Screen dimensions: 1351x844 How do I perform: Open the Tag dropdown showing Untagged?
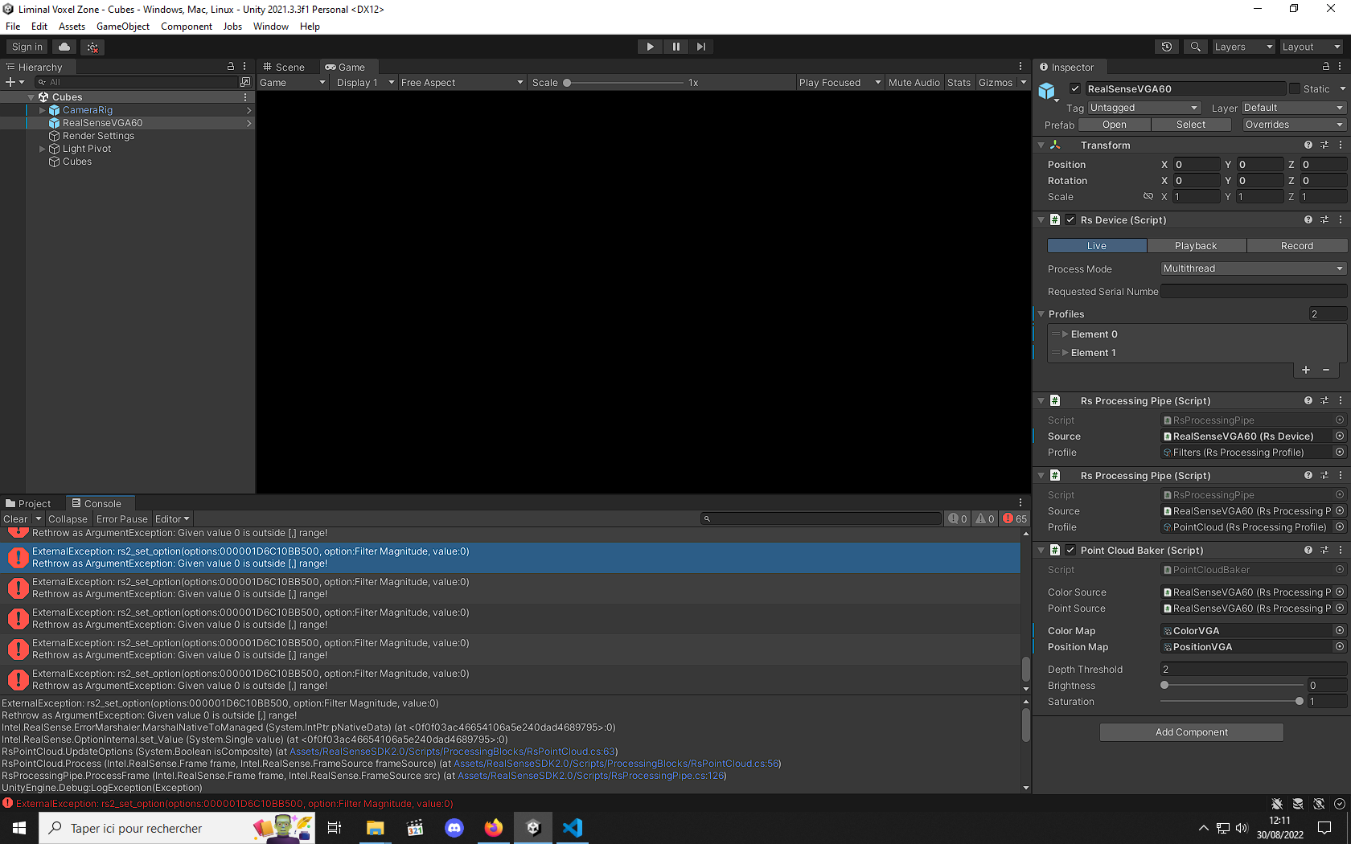click(1142, 107)
